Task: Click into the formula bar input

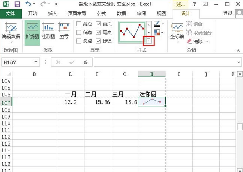Action: (x=165, y=62)
